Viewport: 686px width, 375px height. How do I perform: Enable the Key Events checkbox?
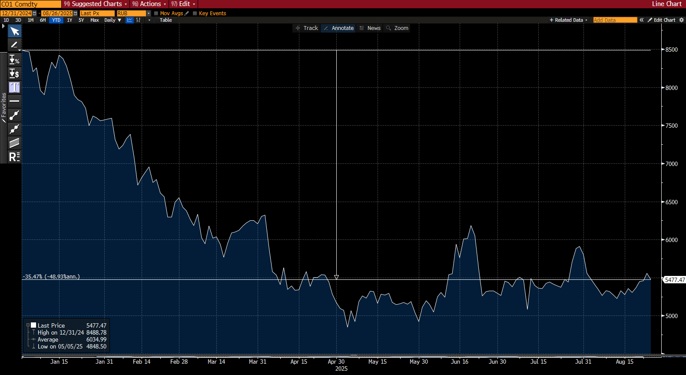[195, 13]
